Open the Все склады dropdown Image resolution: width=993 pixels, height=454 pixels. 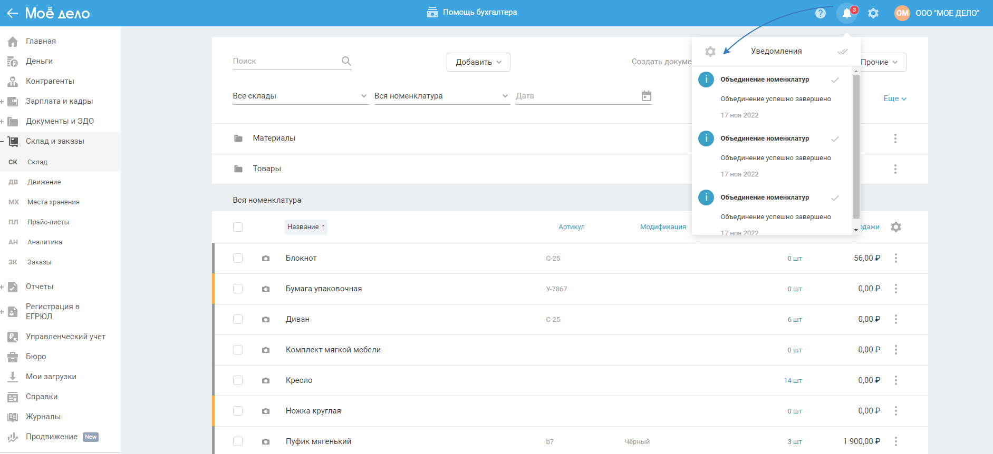coord(300,96)
